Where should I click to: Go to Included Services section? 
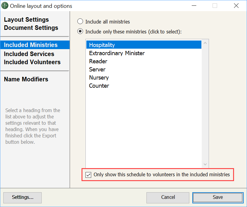(x=29, y=54)
